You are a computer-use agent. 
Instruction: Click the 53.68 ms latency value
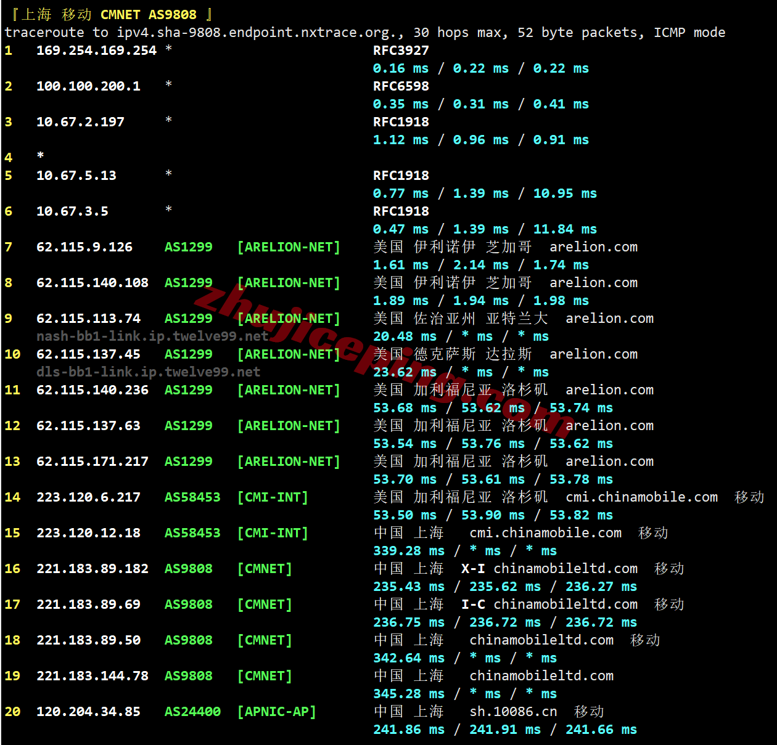[x=405, y=408]
